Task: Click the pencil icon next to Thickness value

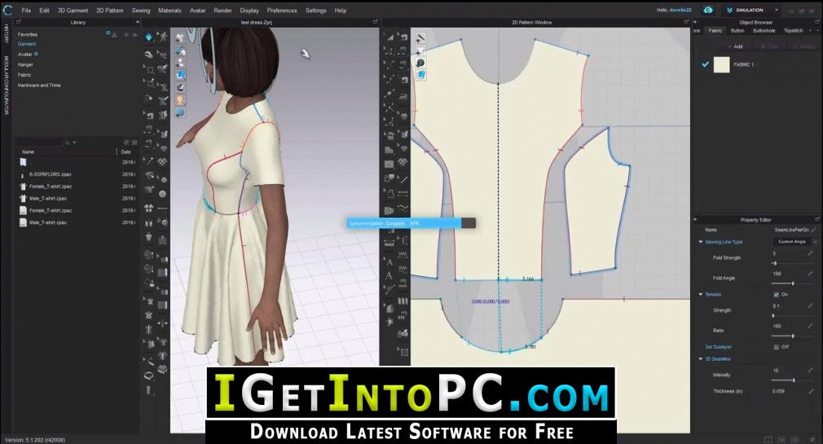Action: 811,392
